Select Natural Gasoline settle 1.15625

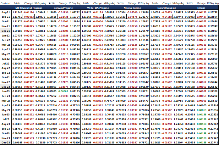point(155,142)
